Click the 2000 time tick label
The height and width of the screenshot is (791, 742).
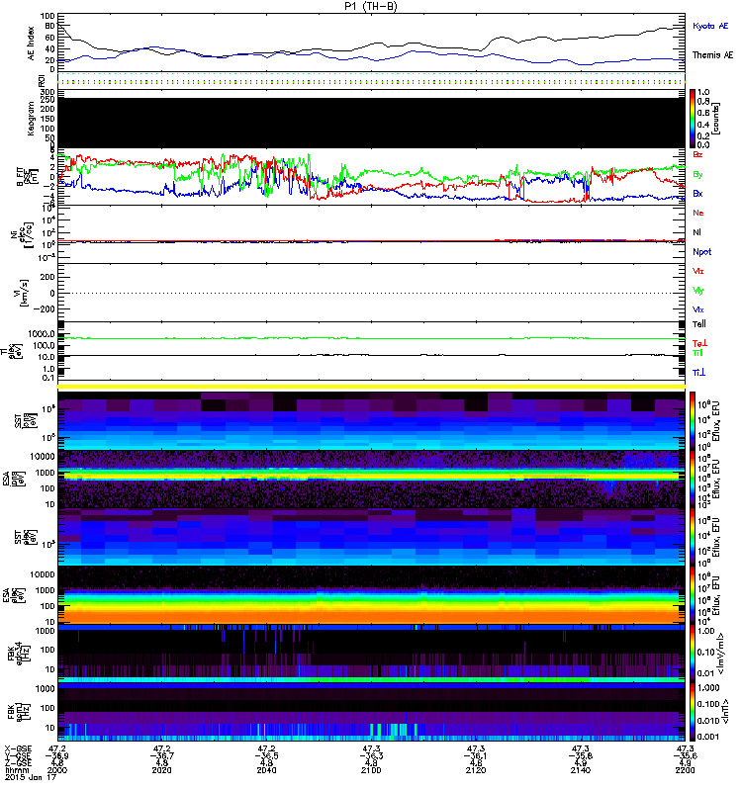click(57, 770)
